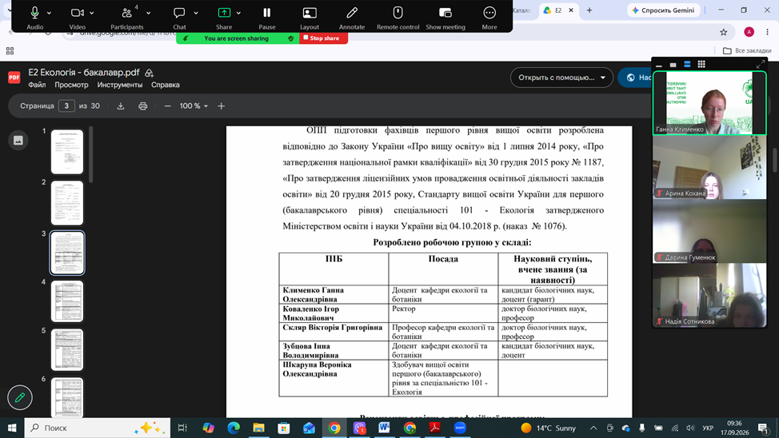Switch video panel to grid view
779x438 pixels.
(x=701, y=65)
